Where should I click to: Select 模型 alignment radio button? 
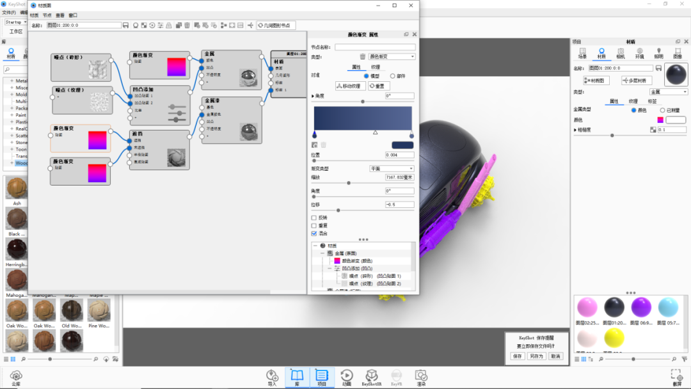[x=366, y=76]
